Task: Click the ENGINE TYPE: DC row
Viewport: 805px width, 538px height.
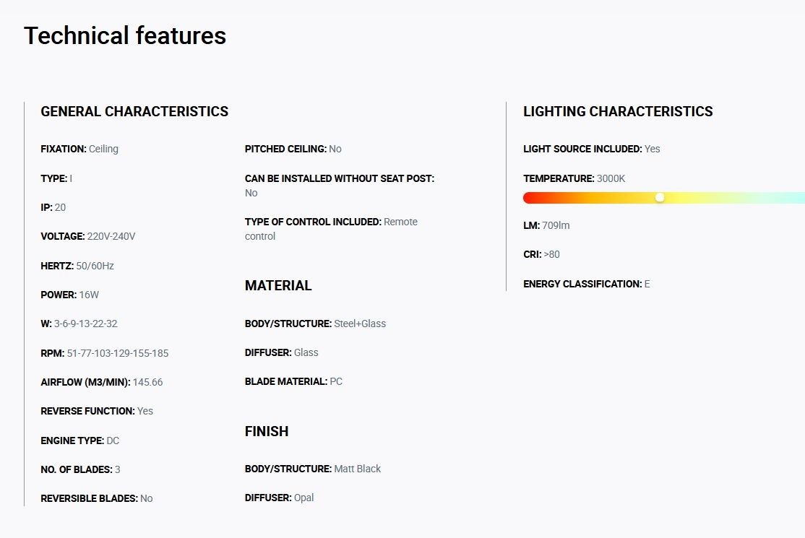Action: click(80, 441)
